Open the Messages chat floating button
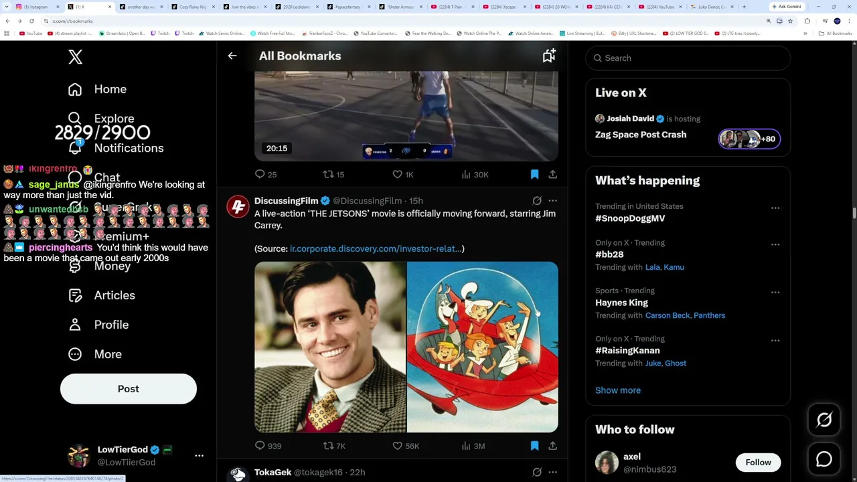The width and height of the screenshot is (857, 482). click(x=824, y=459)
